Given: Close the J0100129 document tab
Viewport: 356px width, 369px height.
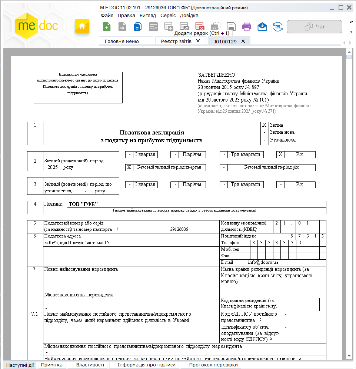Looking at the screenshot, I should click(243, 41).
